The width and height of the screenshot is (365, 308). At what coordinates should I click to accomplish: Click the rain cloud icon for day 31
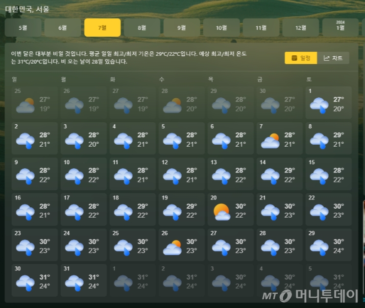(74, 283)
